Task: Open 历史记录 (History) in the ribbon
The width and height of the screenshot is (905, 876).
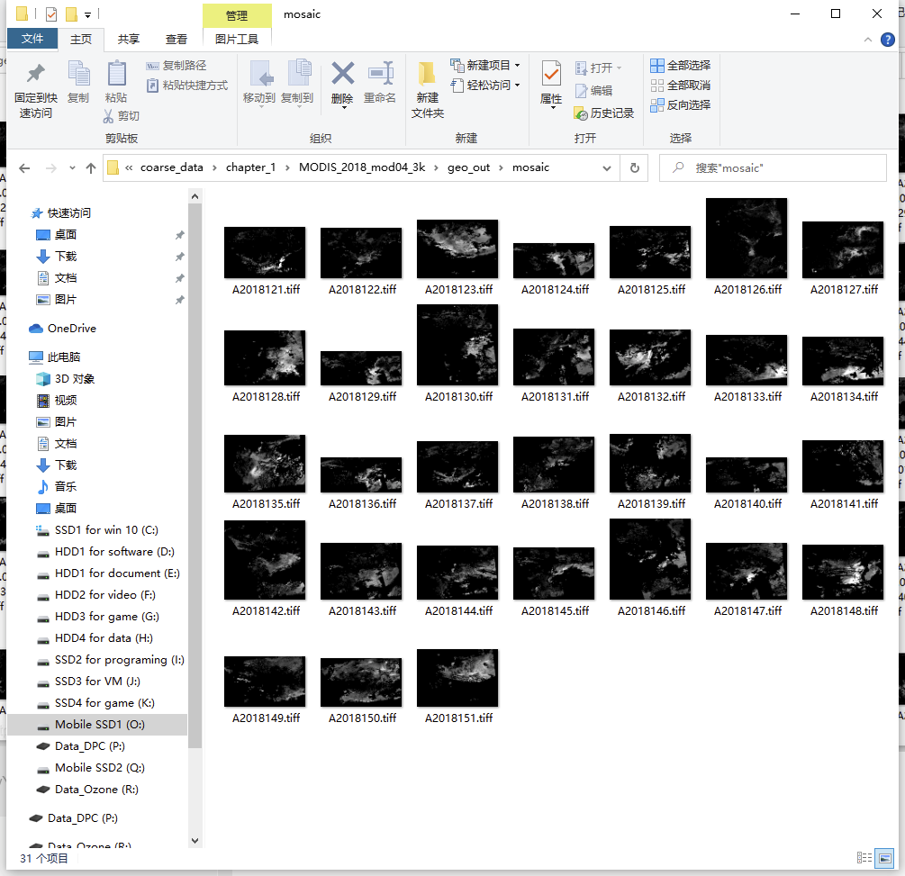Action: [x=602, y=113]
